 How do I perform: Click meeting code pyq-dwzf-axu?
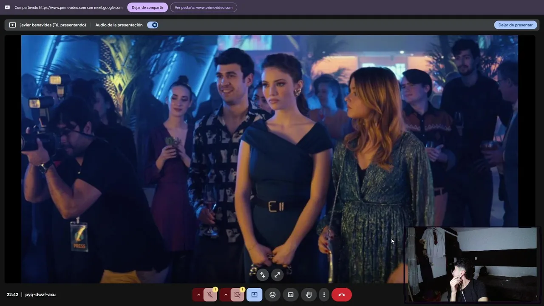(x=40, y=295)
